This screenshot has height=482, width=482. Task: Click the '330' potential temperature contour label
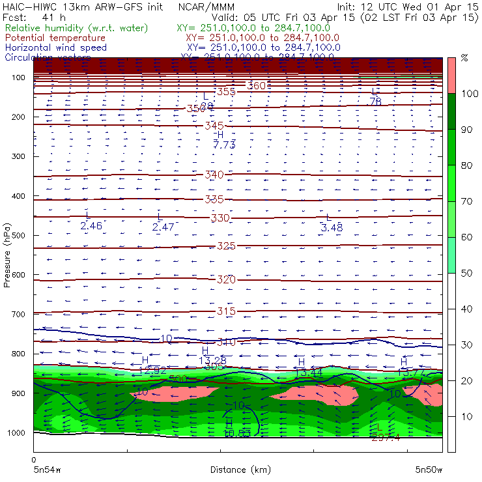220,218
